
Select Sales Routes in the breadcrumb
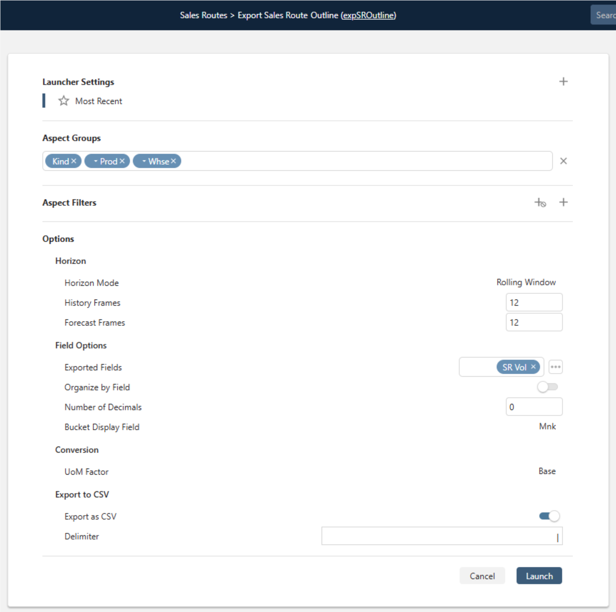click(x=203, y=15)
